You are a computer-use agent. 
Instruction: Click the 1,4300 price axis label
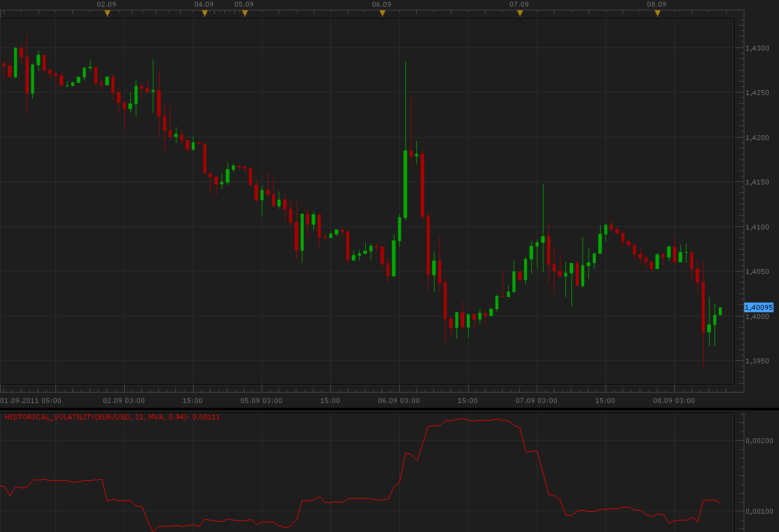point(758,47)
